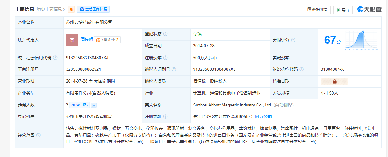The width and height of the screenshot is (388, 157).
Task: Click the lock icon in 核准日期
Action: click(335, 81)
